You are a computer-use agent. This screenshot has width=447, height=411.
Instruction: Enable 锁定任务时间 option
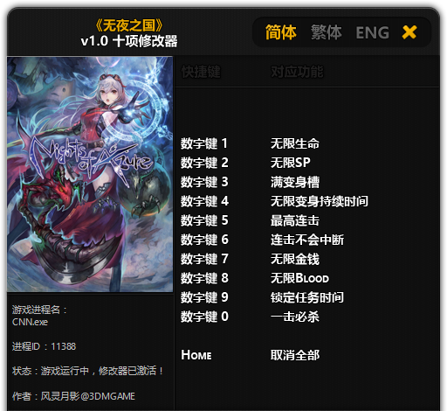click(307, 297)
